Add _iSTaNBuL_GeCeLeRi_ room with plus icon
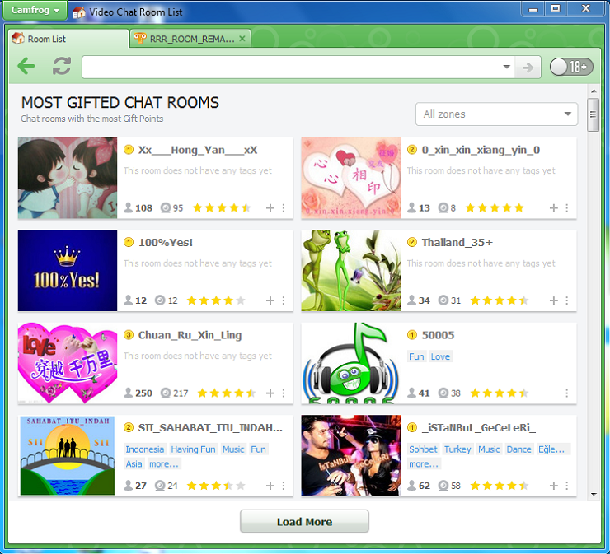Screen dimensions: 610x554 click(x=554, y=486)
